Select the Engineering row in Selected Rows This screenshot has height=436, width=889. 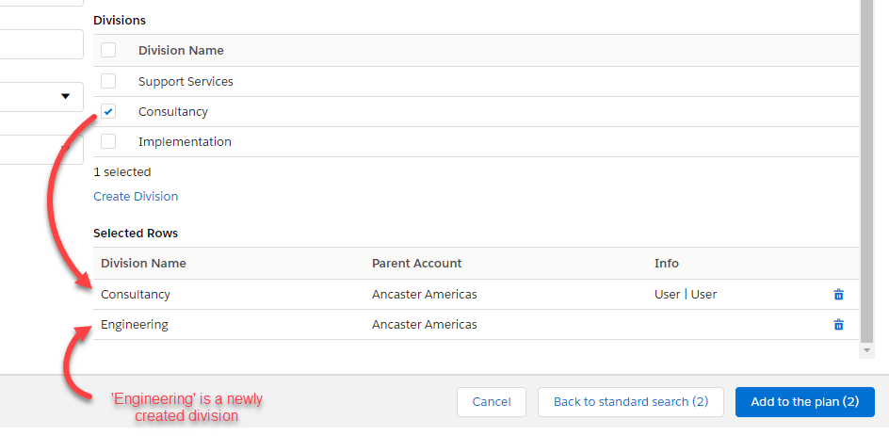pos(476,324)
